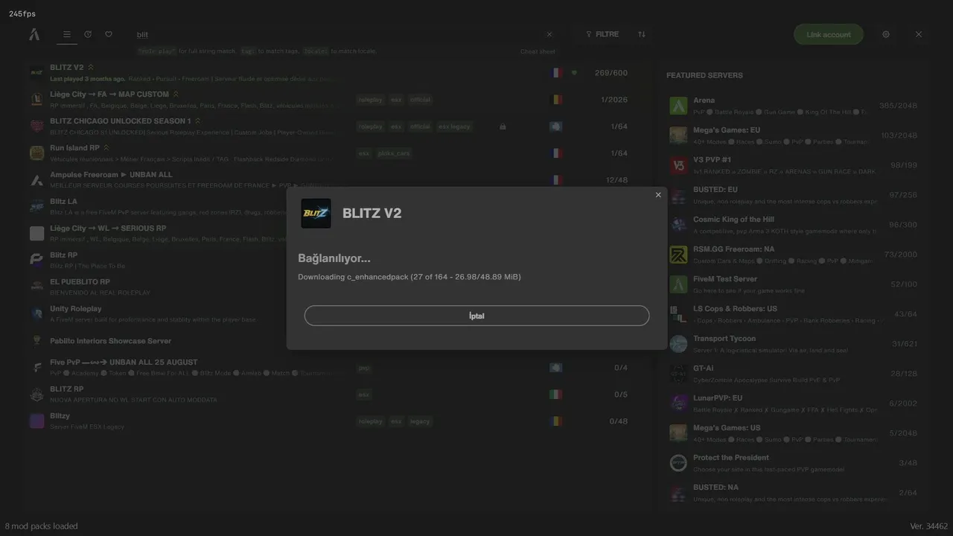Screen dimensions: 953x536
Task: Click Italy flag on BLITZ RP row
Action: click(555, 395)
